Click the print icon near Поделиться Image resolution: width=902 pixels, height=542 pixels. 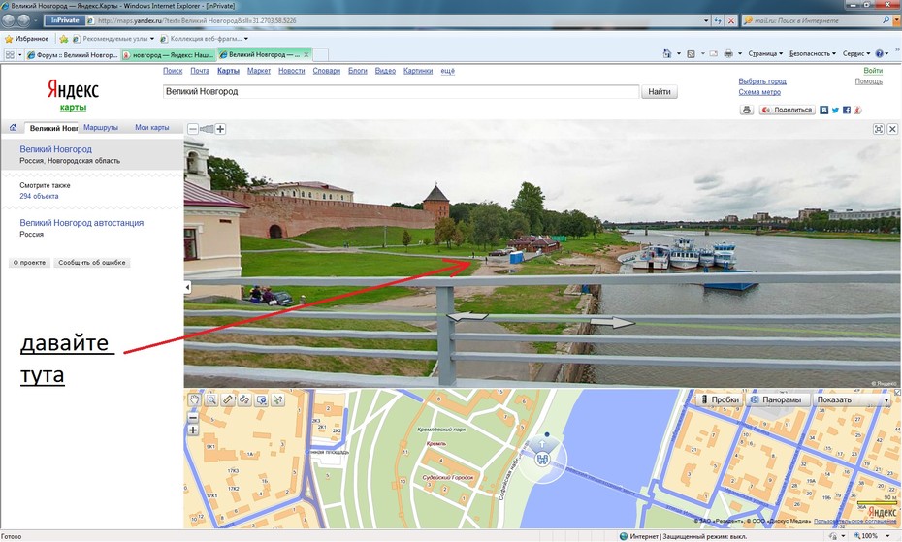coord(747,110)
